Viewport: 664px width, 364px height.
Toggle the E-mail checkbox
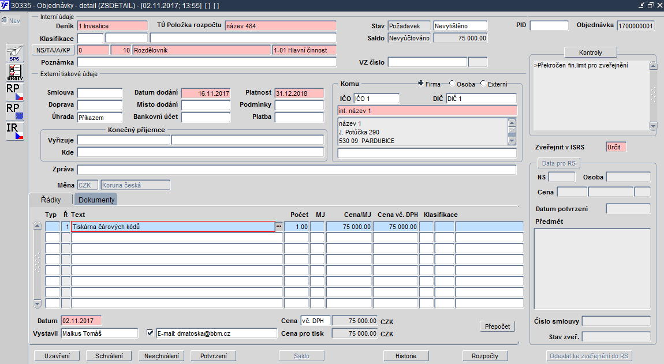pyautogui.click(x=150, y=333)
